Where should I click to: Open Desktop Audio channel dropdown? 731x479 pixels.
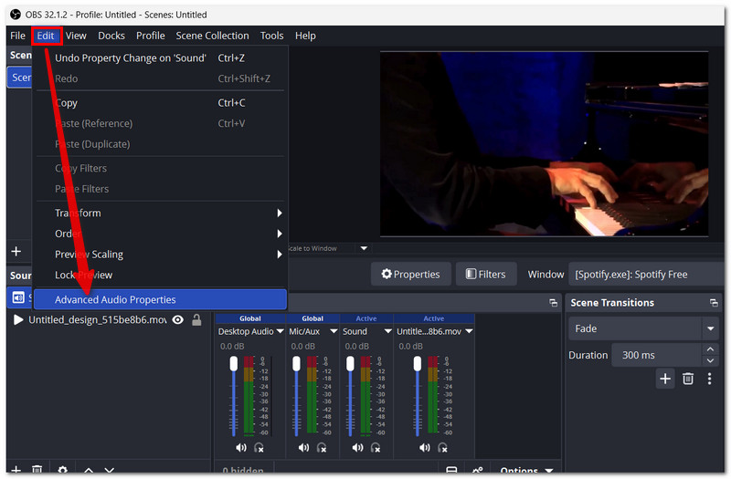click(280, 331)
